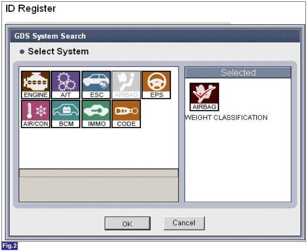
Task: Dismiss the dialog with Cancel button
Action: (x=184, y=223)
